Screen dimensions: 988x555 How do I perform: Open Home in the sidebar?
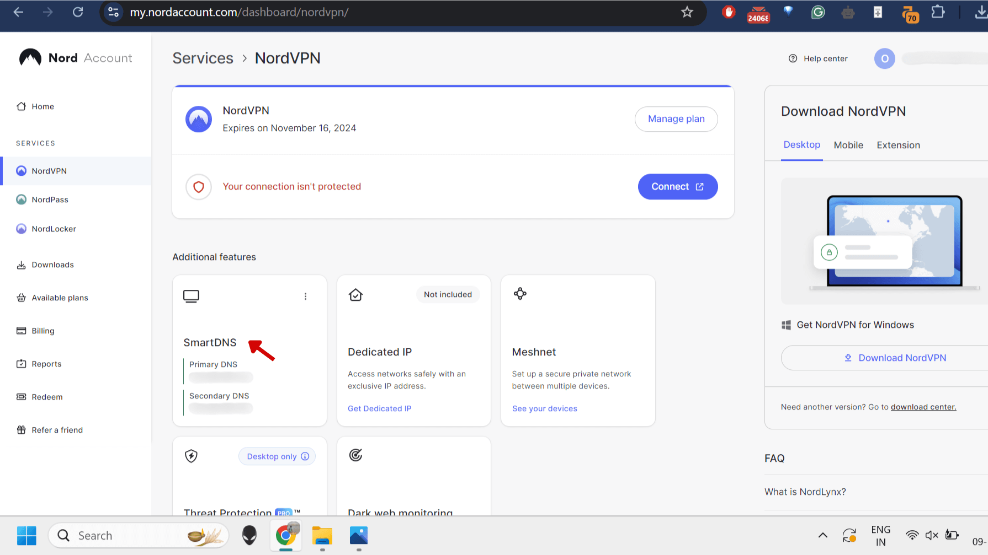[x=35, y=106]
